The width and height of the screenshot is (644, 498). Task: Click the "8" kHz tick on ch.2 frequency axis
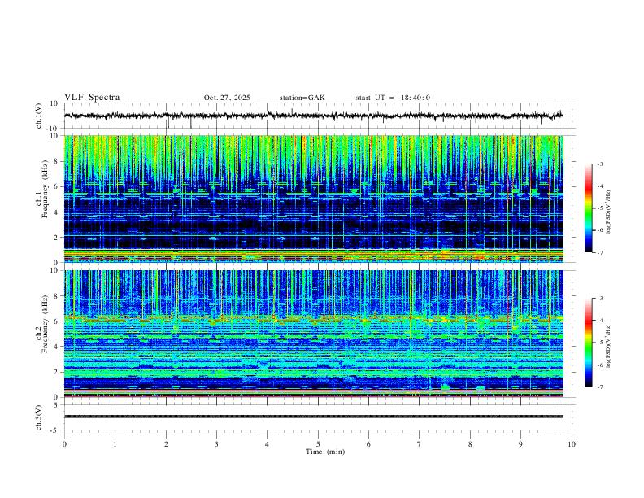coord(57,296)
